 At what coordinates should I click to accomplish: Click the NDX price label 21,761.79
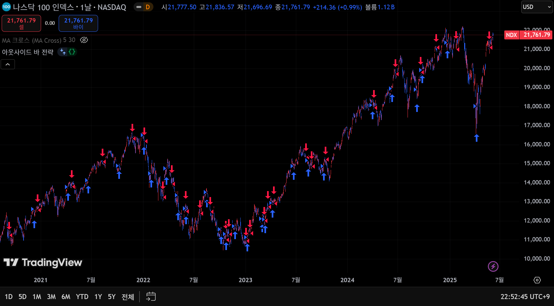pyautogui.click(x=528, y=35)
